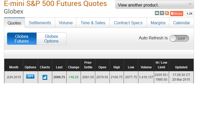The height and width of the screenshot is (120, 215).
Task: Click the email envelope icon
Action: (157, 13)
